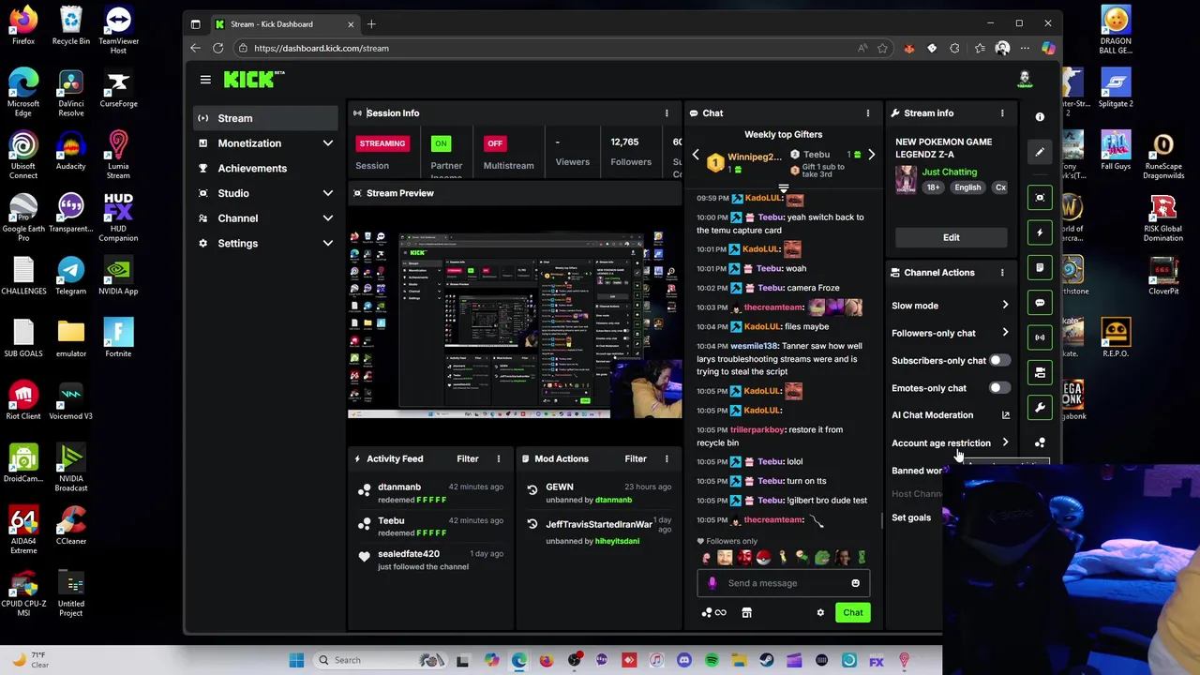The width and height of the screenshot is (1200, 675).
Task: Open the shop icon below chat
Action: click(x=746, y=612)
